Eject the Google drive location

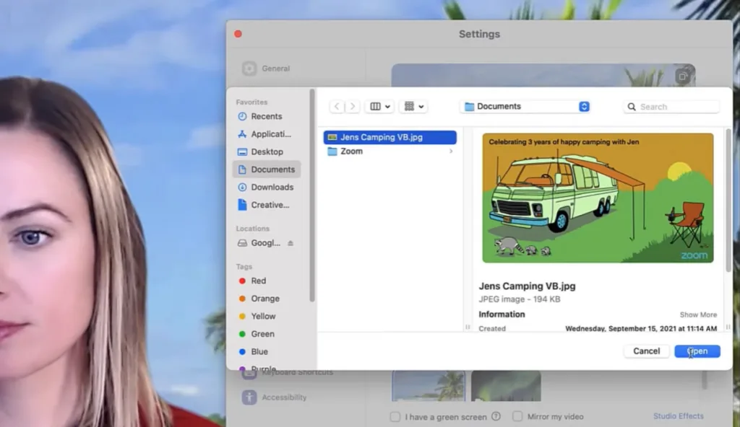click(291, 243)
